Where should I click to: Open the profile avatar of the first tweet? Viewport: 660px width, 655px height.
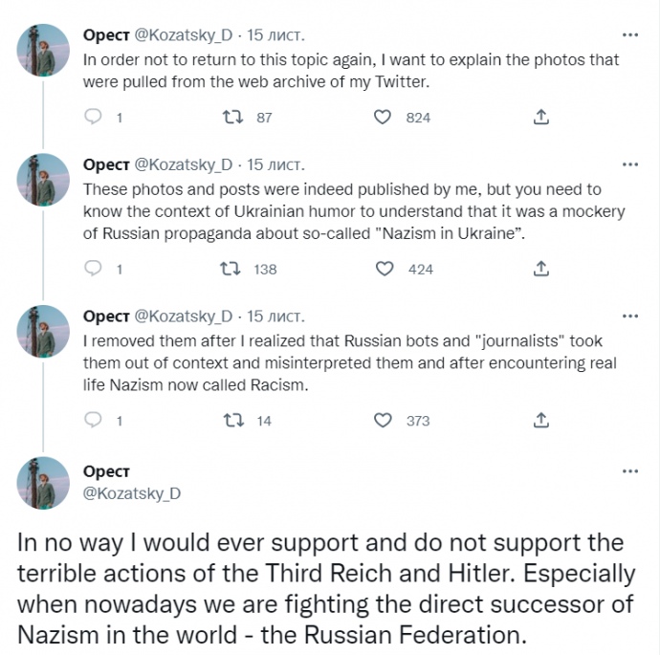point(44,50)
